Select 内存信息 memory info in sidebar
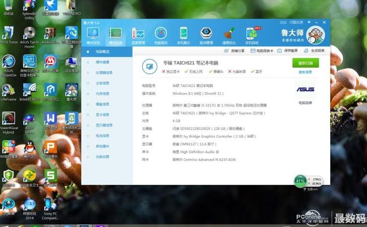 (107, 94)
